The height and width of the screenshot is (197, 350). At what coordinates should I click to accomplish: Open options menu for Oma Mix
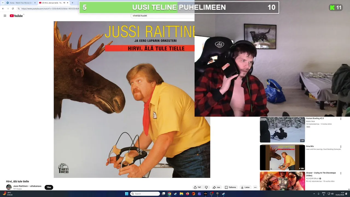point(341,147)
